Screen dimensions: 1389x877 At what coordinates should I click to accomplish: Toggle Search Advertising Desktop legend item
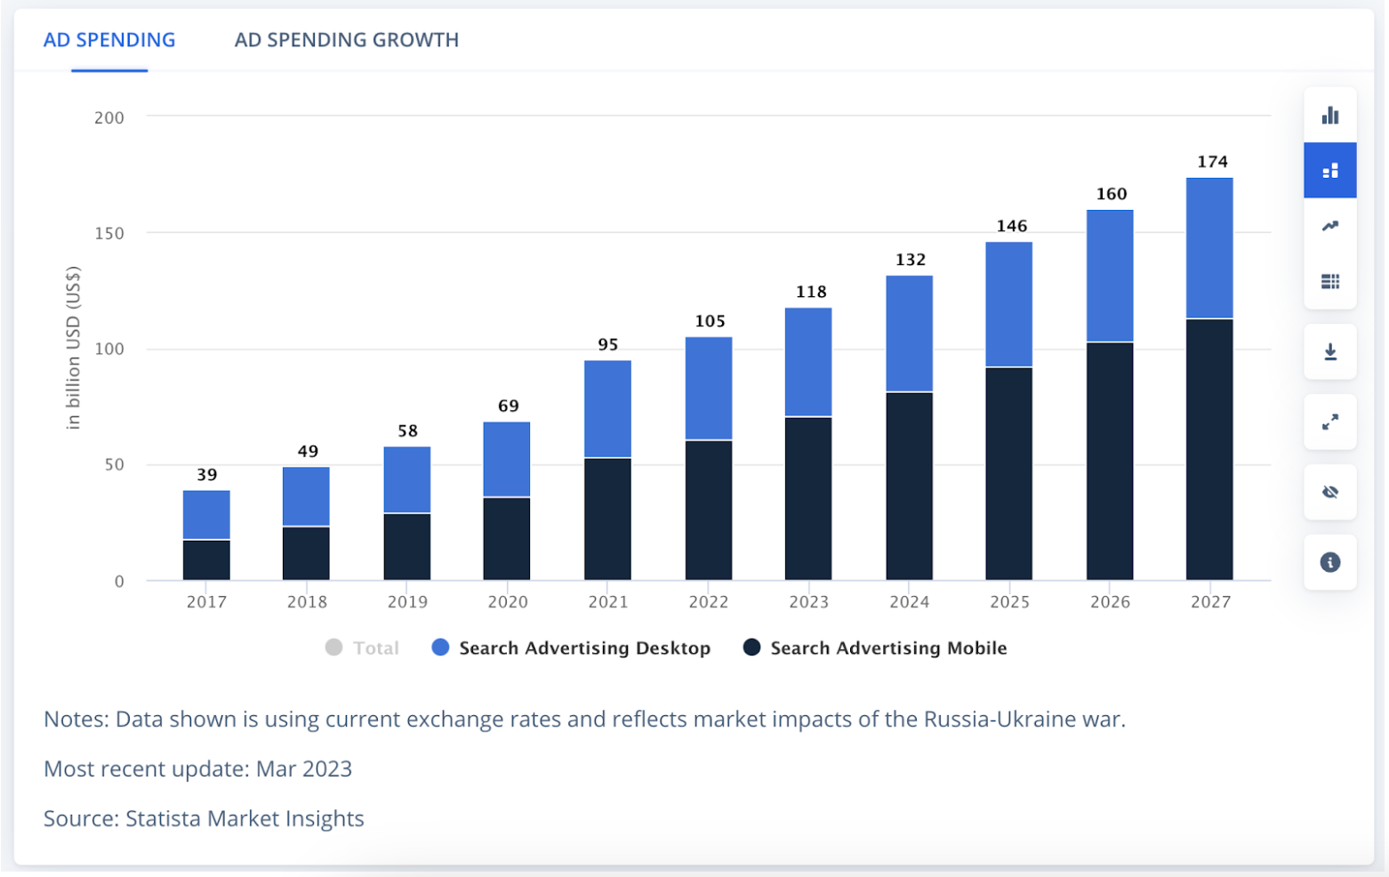pos(572,648)
